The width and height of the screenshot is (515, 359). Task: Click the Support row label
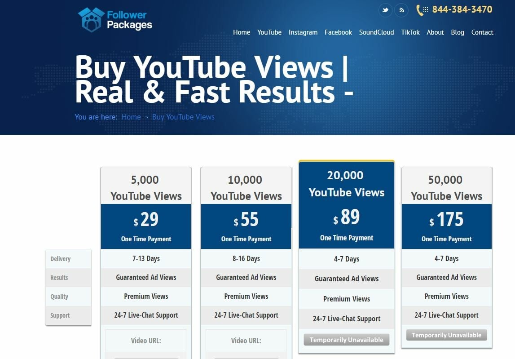coord(68,315)
